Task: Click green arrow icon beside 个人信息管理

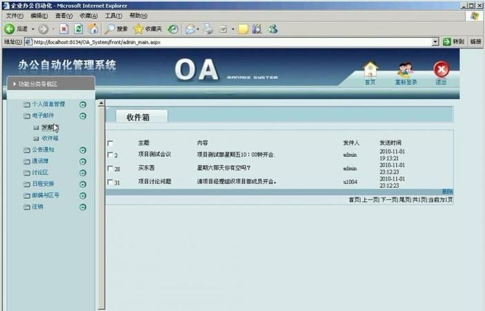Action: point(83,104)
